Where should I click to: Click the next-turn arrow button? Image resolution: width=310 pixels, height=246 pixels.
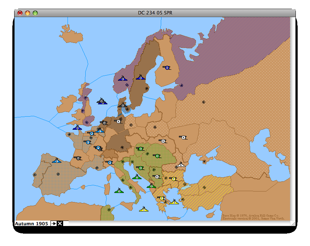(x=54, y=223)
